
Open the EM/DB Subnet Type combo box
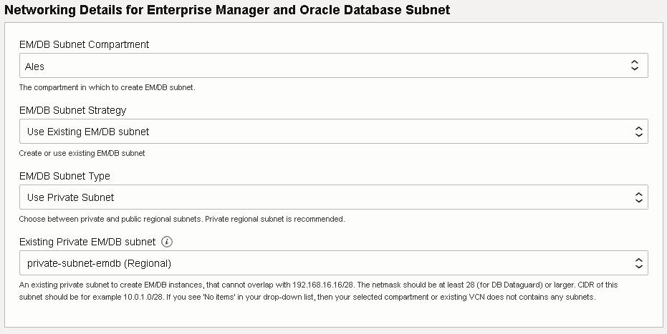click(333, 197)
